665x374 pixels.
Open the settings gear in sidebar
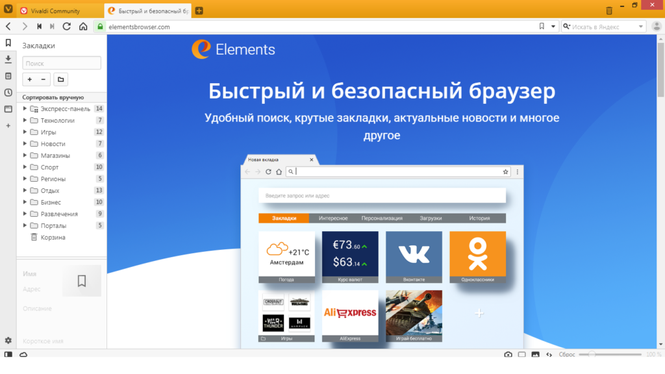pyautogui.click(x=8, y=340)
